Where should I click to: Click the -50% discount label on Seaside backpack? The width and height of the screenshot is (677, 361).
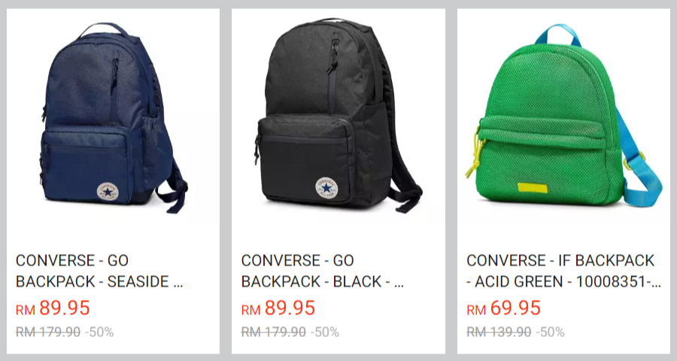coord(99,332)
